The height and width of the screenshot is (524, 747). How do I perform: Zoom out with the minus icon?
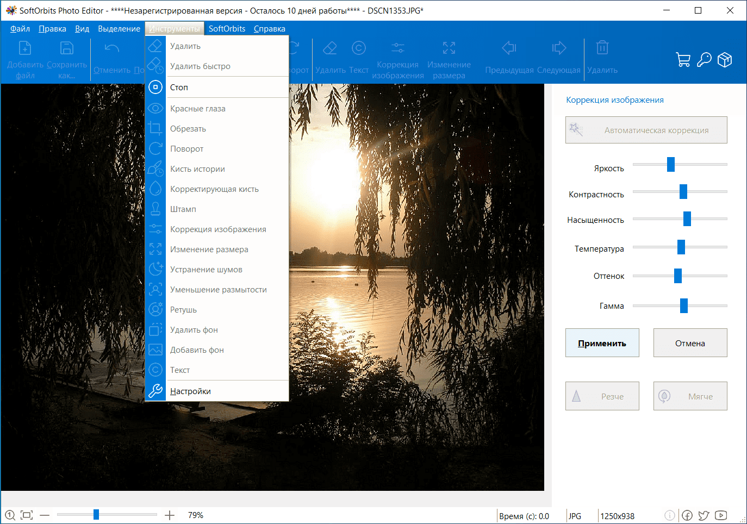(x=45, y=515)
